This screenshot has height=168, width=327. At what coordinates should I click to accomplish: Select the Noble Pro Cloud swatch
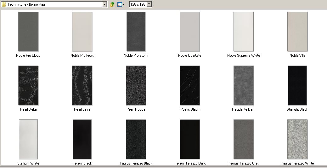pos(28,32)
